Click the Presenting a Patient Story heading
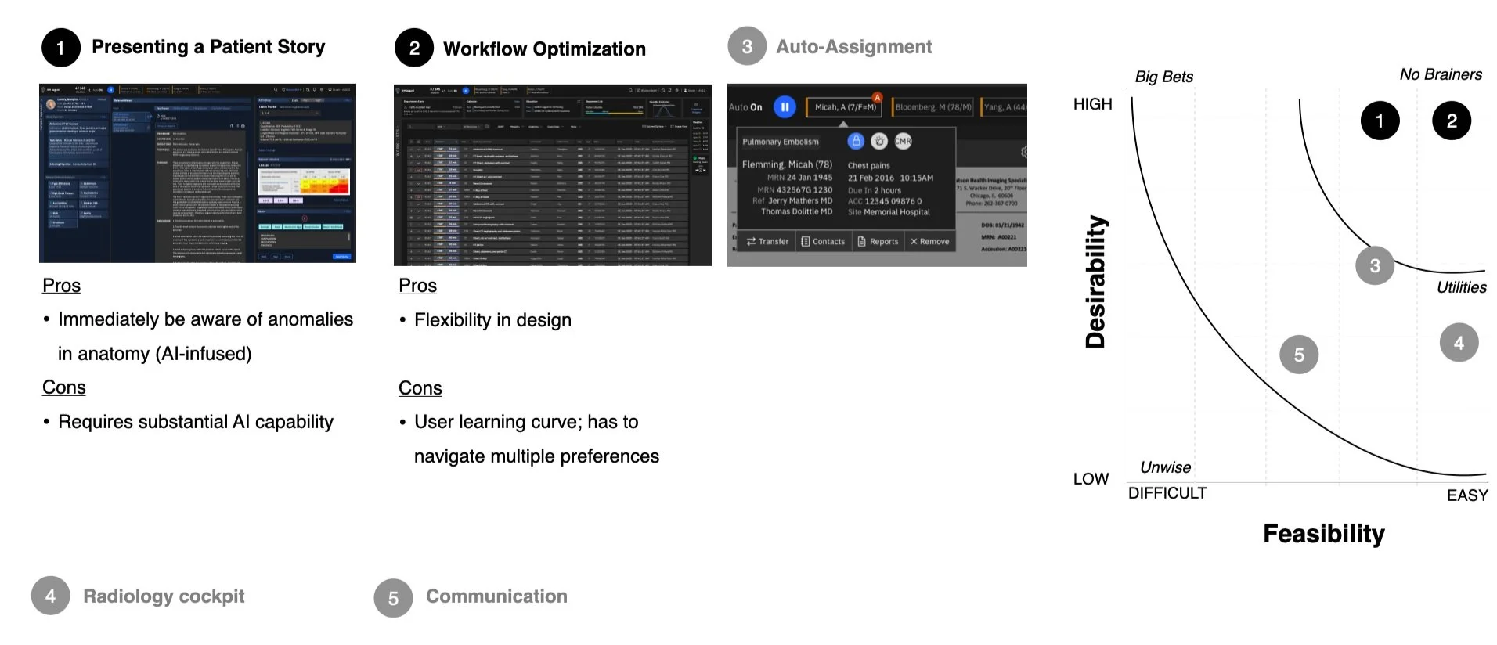The height and width of the screenshot is (645, 1497). pyautogui.click(x=208, y=47)
